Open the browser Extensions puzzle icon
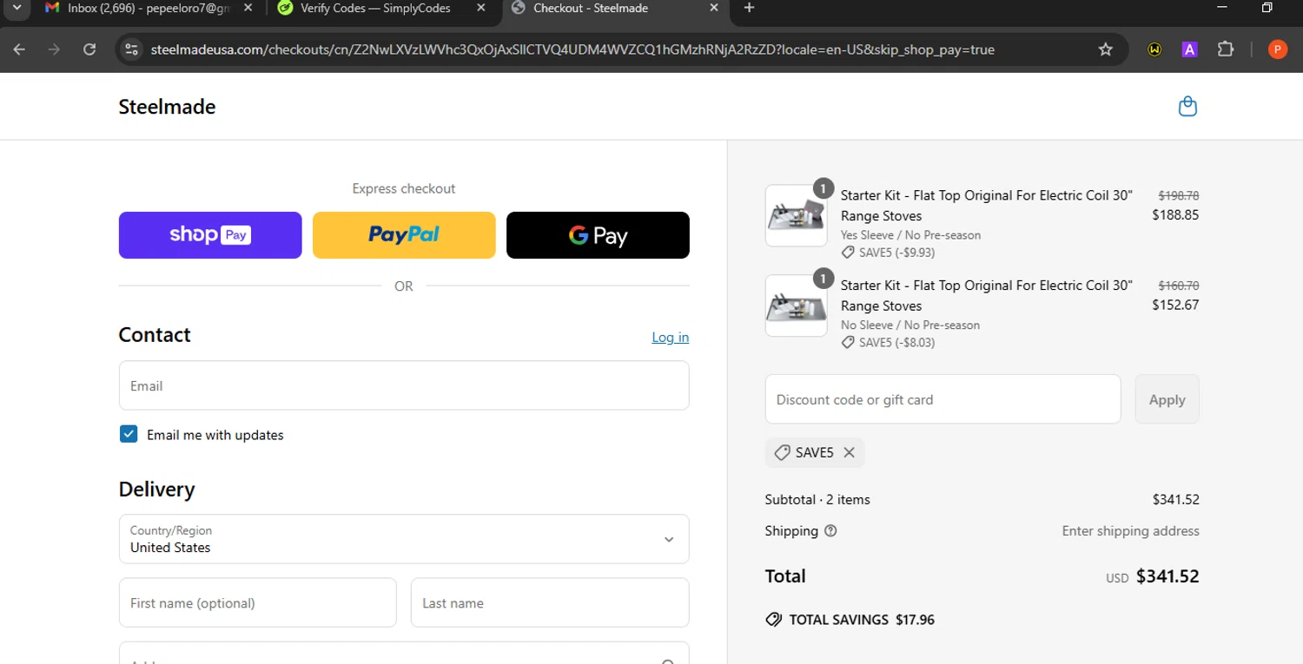The image size is (1303, 664). pos(1225,49)
